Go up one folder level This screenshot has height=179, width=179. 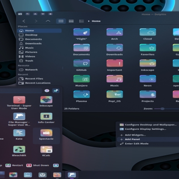(x=48, y=21)
